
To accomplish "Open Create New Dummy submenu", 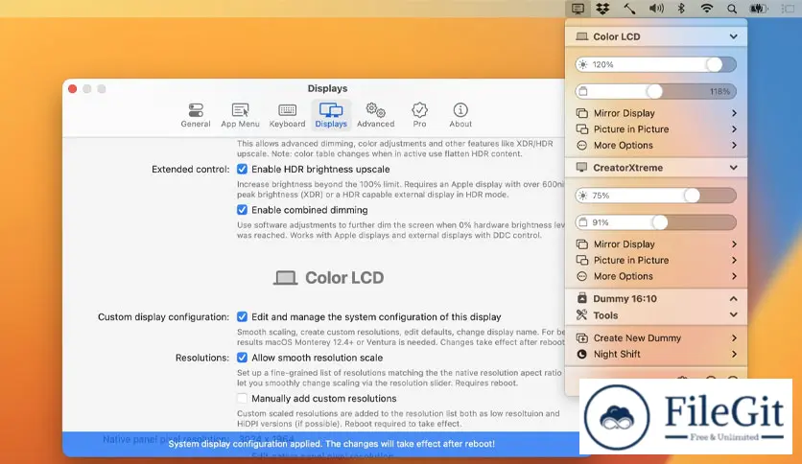I will click(656, 337).
